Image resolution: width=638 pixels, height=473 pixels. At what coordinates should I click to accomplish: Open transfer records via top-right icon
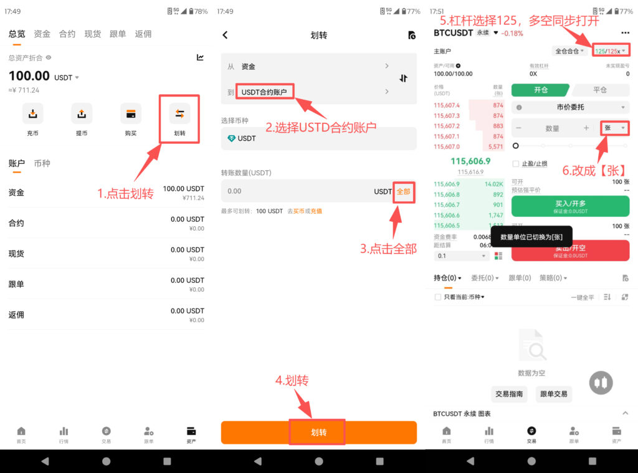[x=411, y=36]
